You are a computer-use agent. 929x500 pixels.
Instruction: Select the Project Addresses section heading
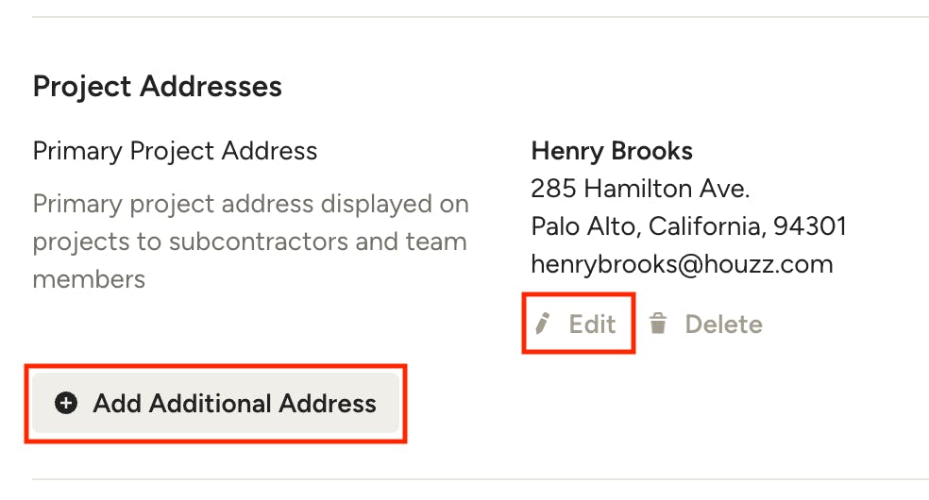[x=157, y=87]
